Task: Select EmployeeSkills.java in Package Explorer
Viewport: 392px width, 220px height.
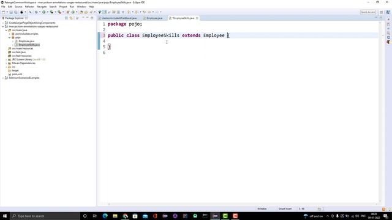Action: 29,45
